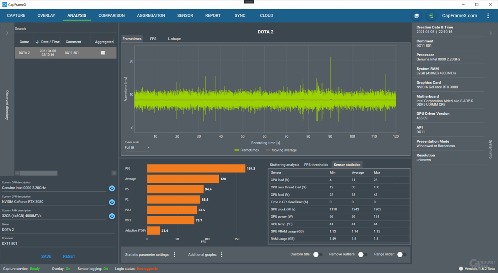
Task: Click the sync icon beside RAM description
Action: click(x=112, y=216)
